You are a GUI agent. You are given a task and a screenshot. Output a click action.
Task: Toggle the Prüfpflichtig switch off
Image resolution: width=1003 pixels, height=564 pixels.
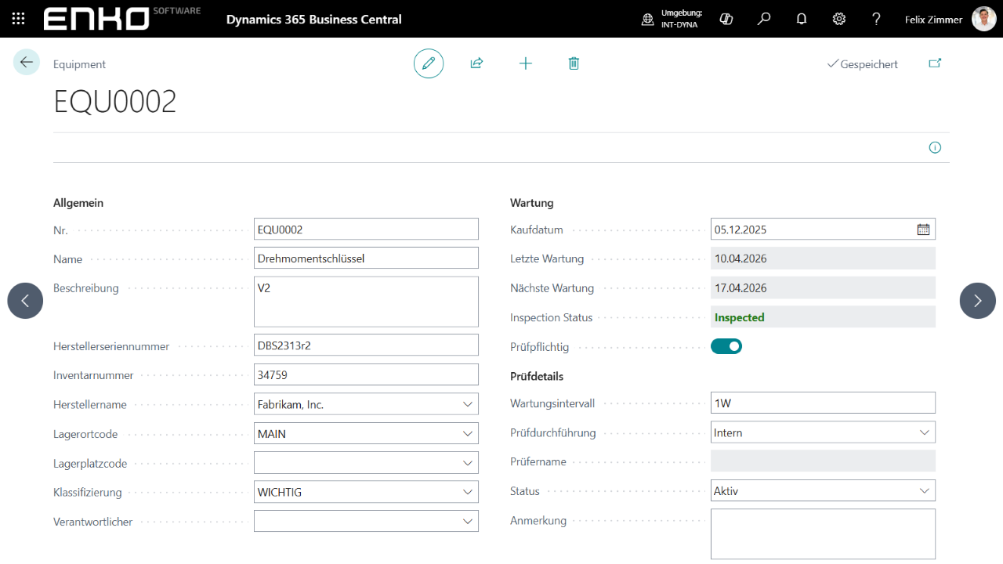pos(726,346)
